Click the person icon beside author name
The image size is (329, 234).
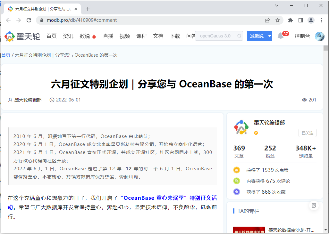10,100
